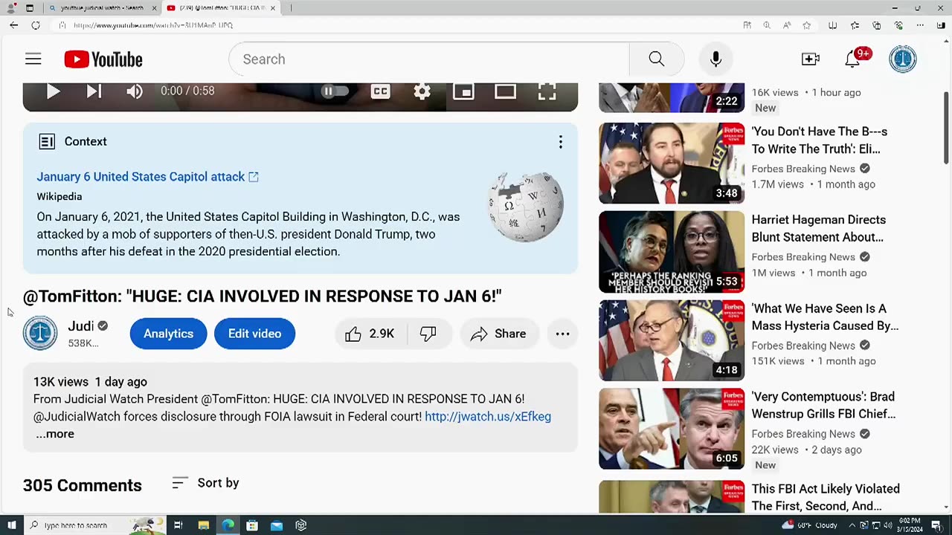Open January 6 United States Capitol attack link
952x535 pixels.
(x=147, y=177)
